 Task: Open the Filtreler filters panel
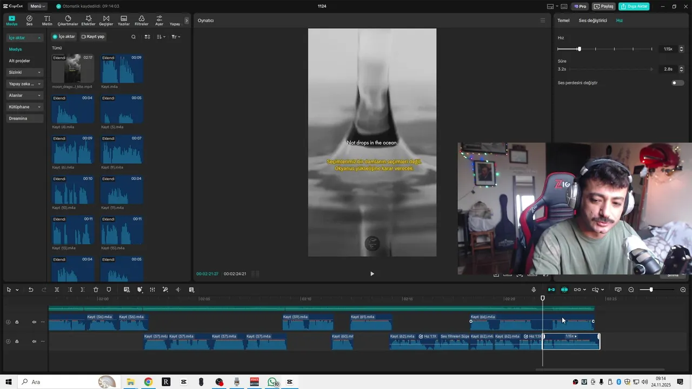pos(141,21)
